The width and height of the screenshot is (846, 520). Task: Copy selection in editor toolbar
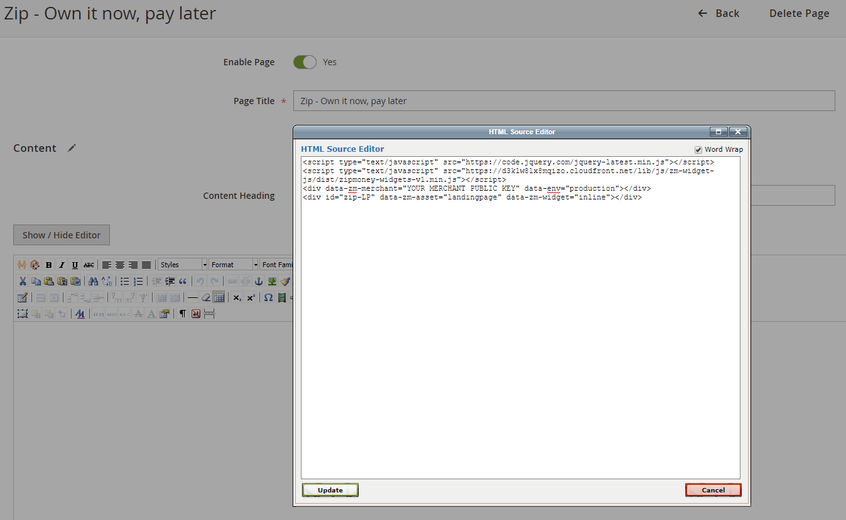[x=36, y=281]
